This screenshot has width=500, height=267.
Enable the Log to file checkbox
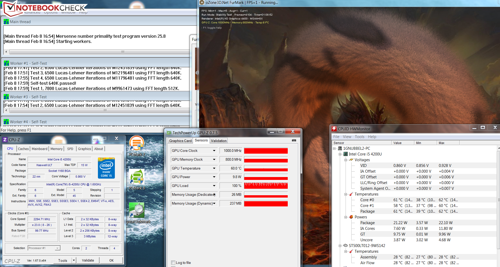[x=173, y=263]
